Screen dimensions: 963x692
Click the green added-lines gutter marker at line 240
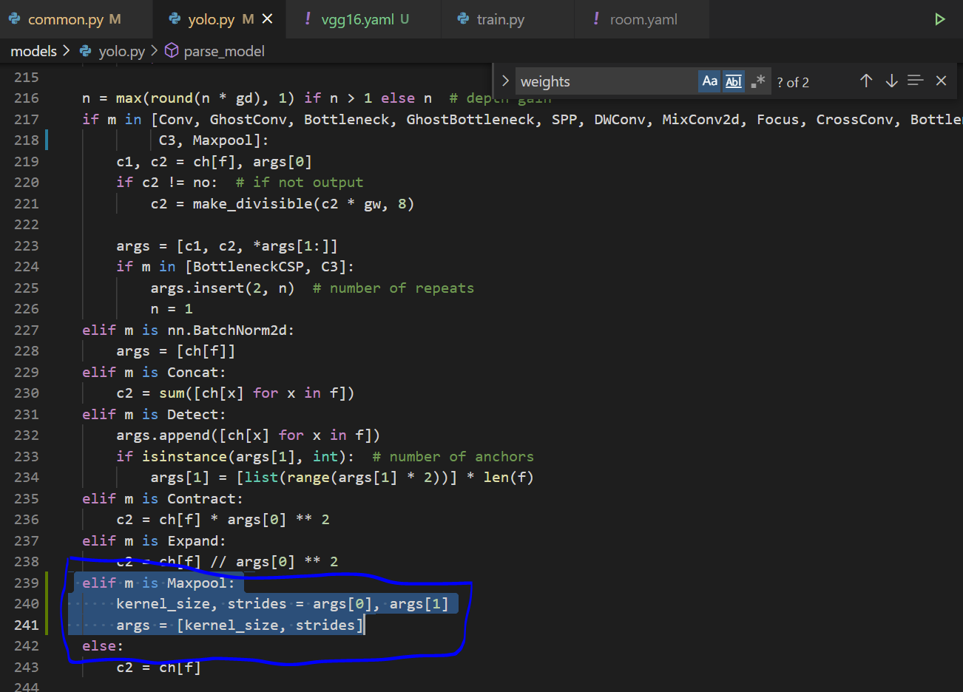[x=47, y=603]
